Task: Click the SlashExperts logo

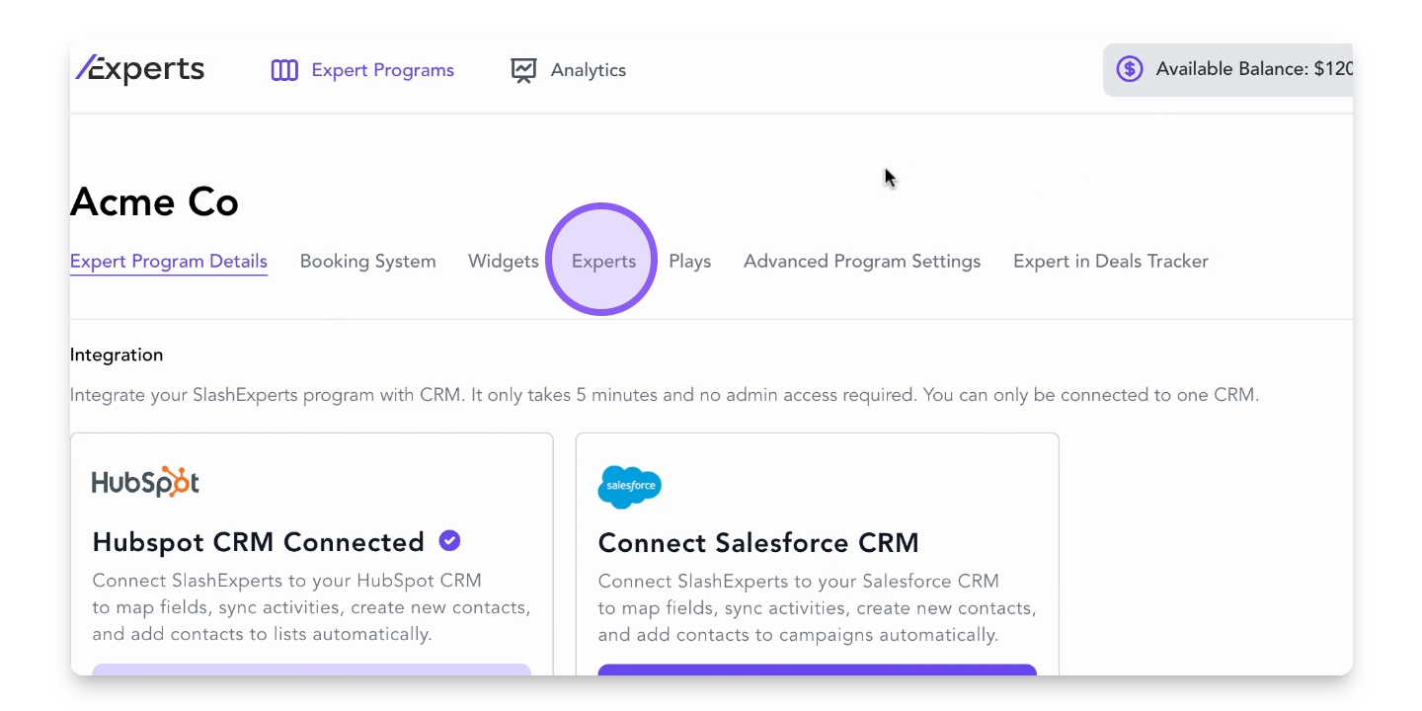Action: [x=140, y=69]
